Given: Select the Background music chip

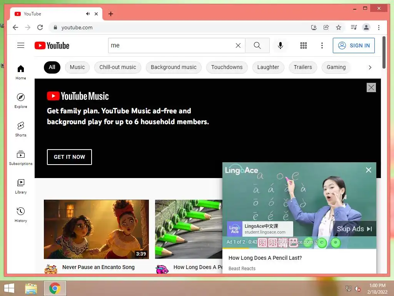Looking at the screenshot, I should tap(174, 67).
